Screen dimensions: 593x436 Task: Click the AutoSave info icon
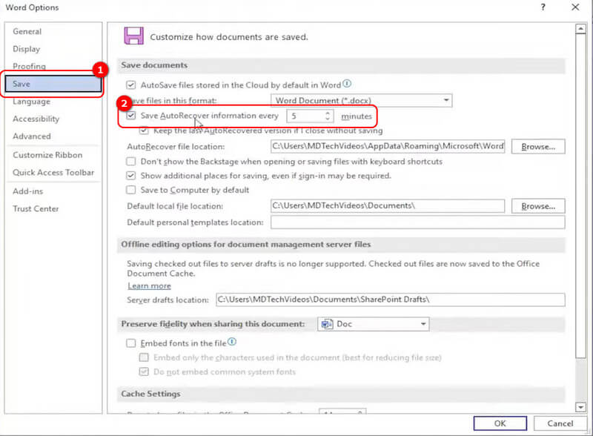pyautogui.click(x=347, y=85)
